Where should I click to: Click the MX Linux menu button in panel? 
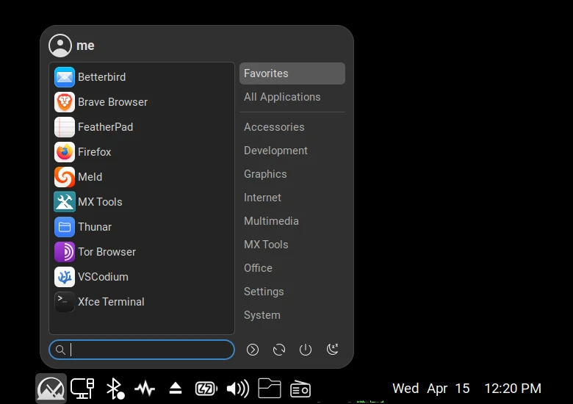point(51,389)
